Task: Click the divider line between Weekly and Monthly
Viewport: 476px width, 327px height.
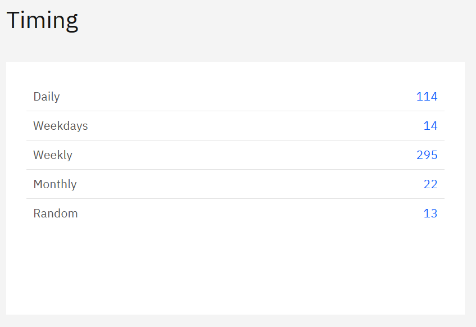Action: [x=235, y=170]
